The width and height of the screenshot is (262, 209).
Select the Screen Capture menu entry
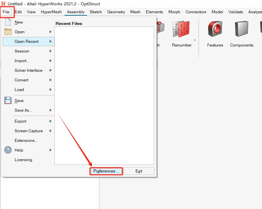coord(29,131)
